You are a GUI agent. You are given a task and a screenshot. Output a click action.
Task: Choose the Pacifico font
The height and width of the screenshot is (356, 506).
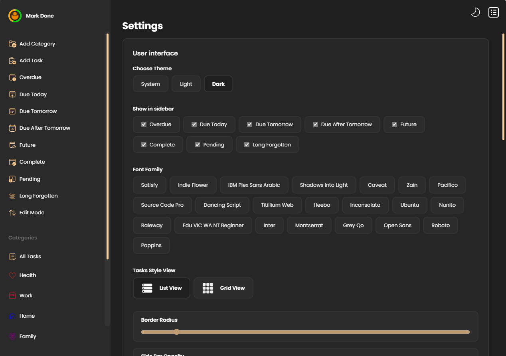pyautogui.click(x=447, y=185)
